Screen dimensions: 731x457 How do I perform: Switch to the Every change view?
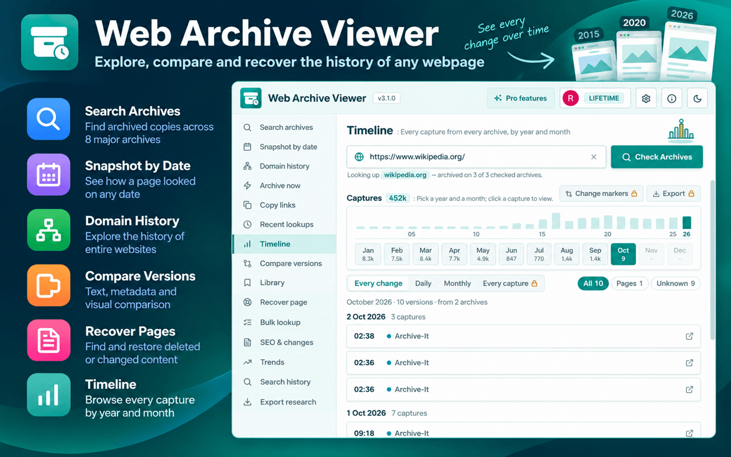[378, 283]
